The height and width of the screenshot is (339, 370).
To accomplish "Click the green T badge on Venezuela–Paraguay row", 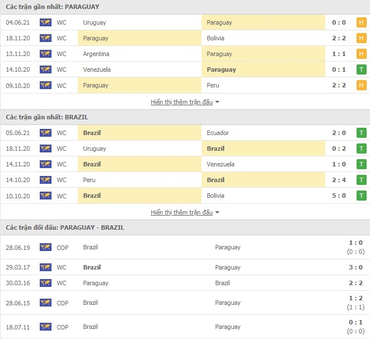I will tap(361, 69).
